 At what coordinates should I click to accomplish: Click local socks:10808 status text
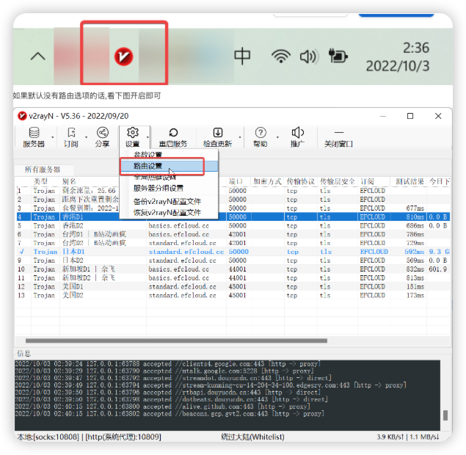click(x=48, y=437)
